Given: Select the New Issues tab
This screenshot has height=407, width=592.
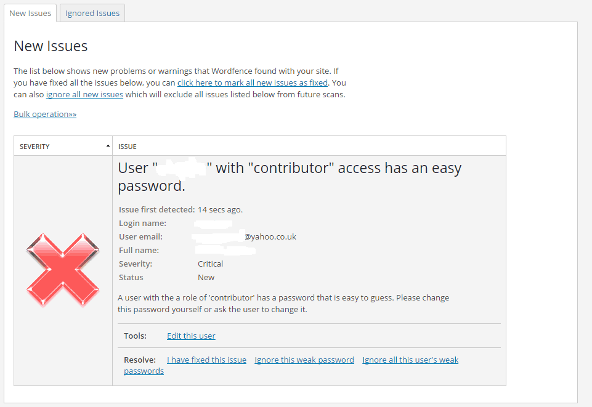Looking at the screenshot, I should 30,13.
